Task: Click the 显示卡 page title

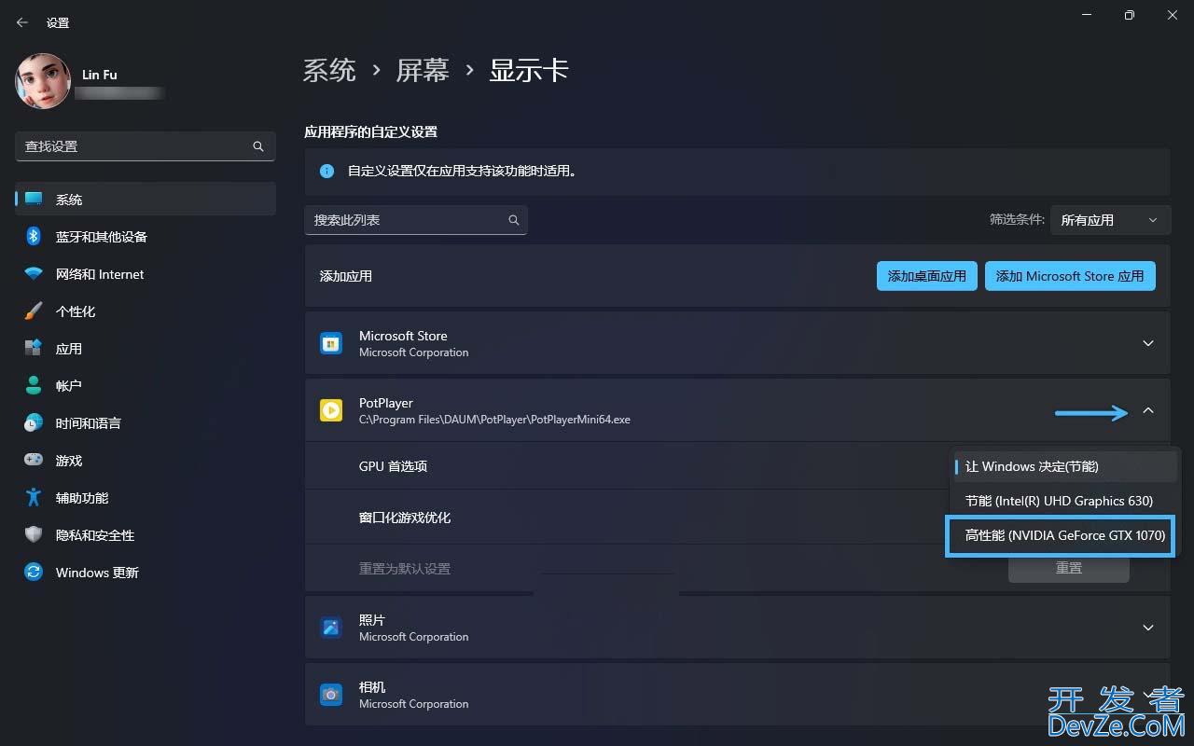Action: pos(529,70)
